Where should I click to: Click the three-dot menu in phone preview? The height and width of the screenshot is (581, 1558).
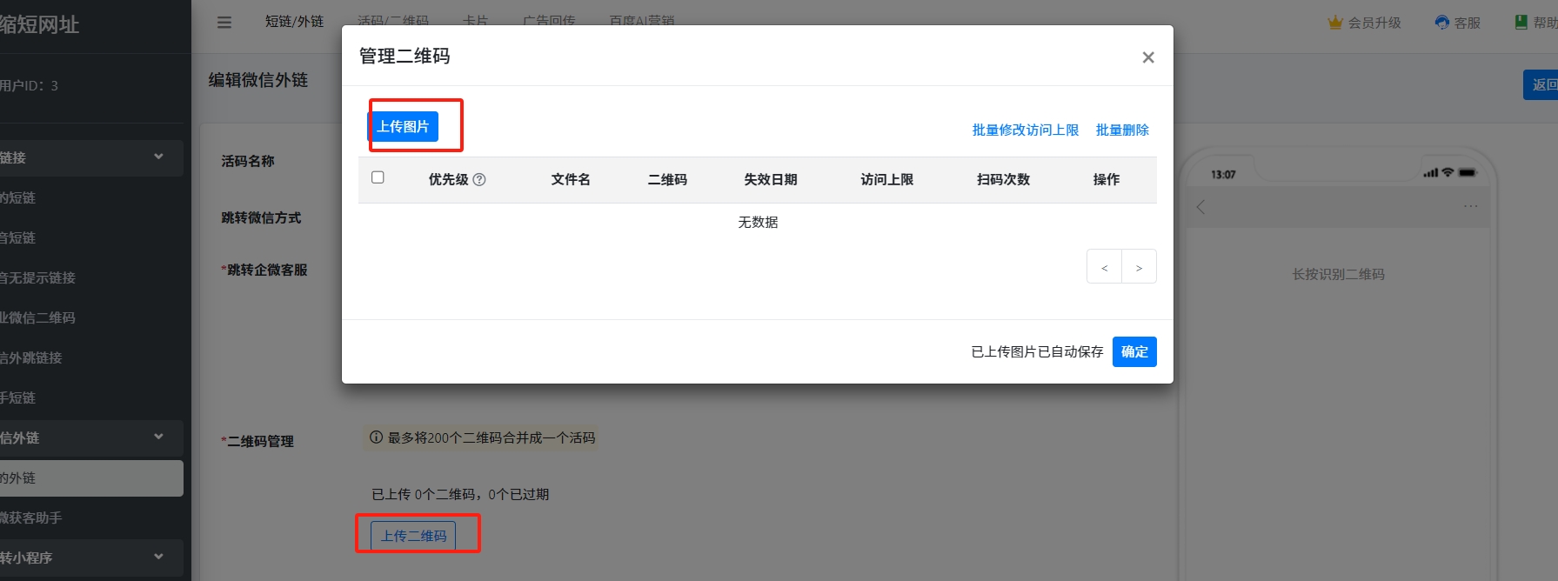click(1470, 207)
